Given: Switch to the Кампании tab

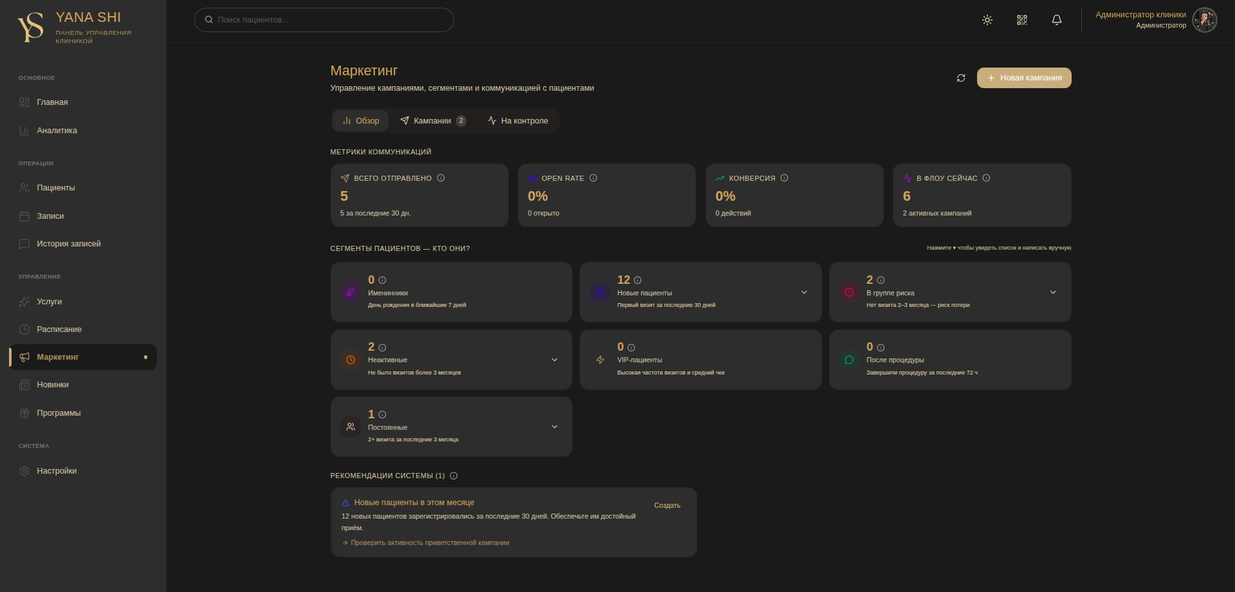Looking at the screenshot, I should tap(434, 121).
